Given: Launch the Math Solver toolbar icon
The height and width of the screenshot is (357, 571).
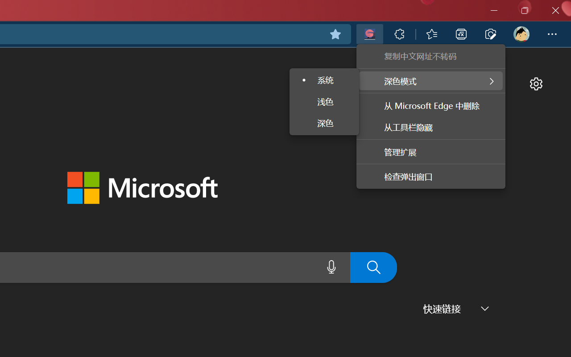Looking at the screenshot, I should 461,34.
